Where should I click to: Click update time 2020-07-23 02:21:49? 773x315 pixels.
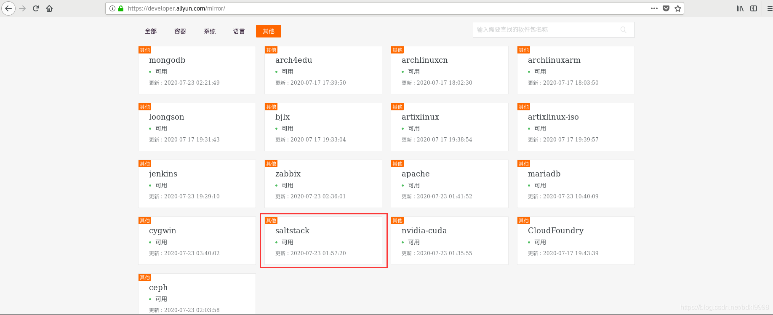pos(192,83)
